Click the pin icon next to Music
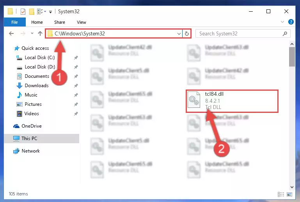 pos(76,95)
